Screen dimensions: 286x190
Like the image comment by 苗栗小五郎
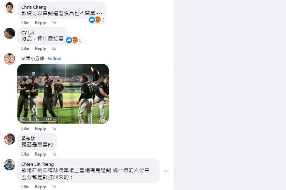pos(25,128)
